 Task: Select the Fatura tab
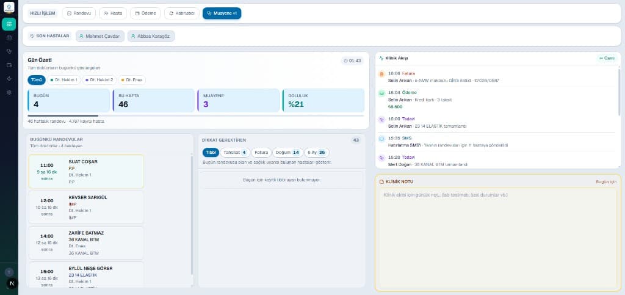click(261, 152)
